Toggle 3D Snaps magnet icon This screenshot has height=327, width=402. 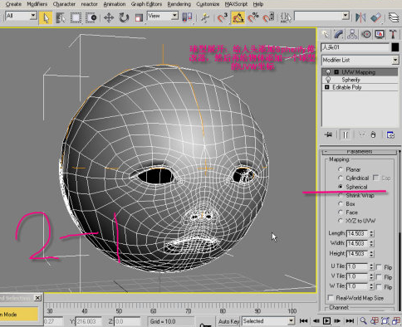223,18
